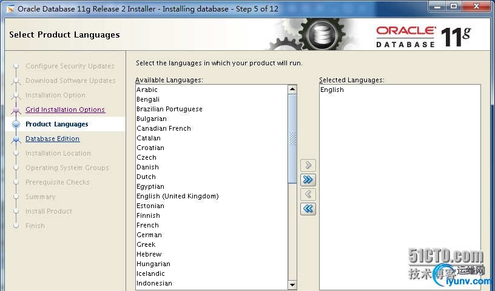Choose the Czech language entry
The height and width of the screenshot is (291, 495).
(x=212, y=157)
